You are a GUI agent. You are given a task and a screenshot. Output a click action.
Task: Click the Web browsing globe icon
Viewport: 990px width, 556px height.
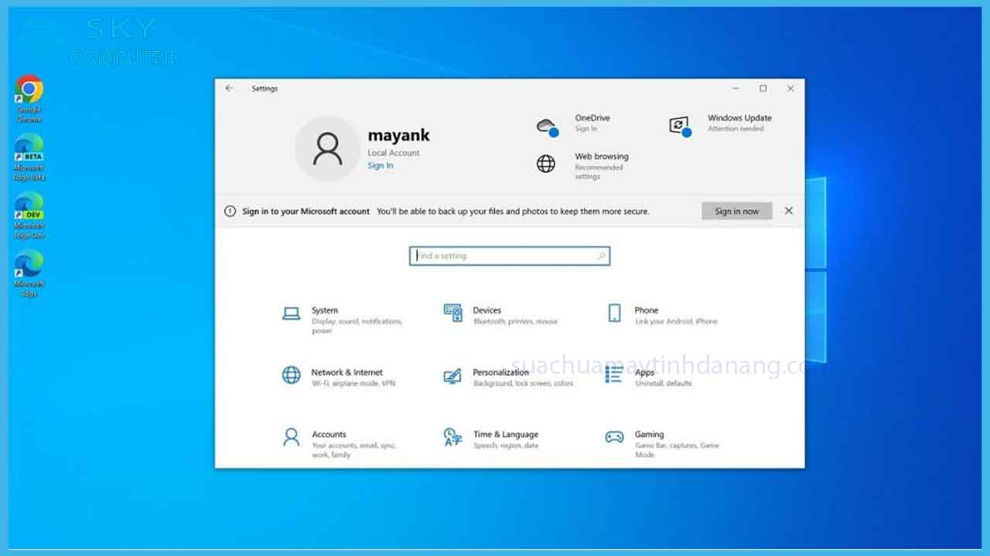point(546,164)
